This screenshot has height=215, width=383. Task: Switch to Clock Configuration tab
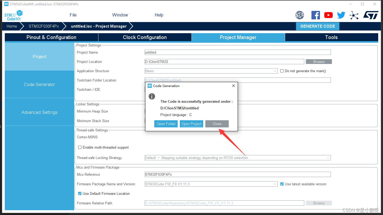145,37
